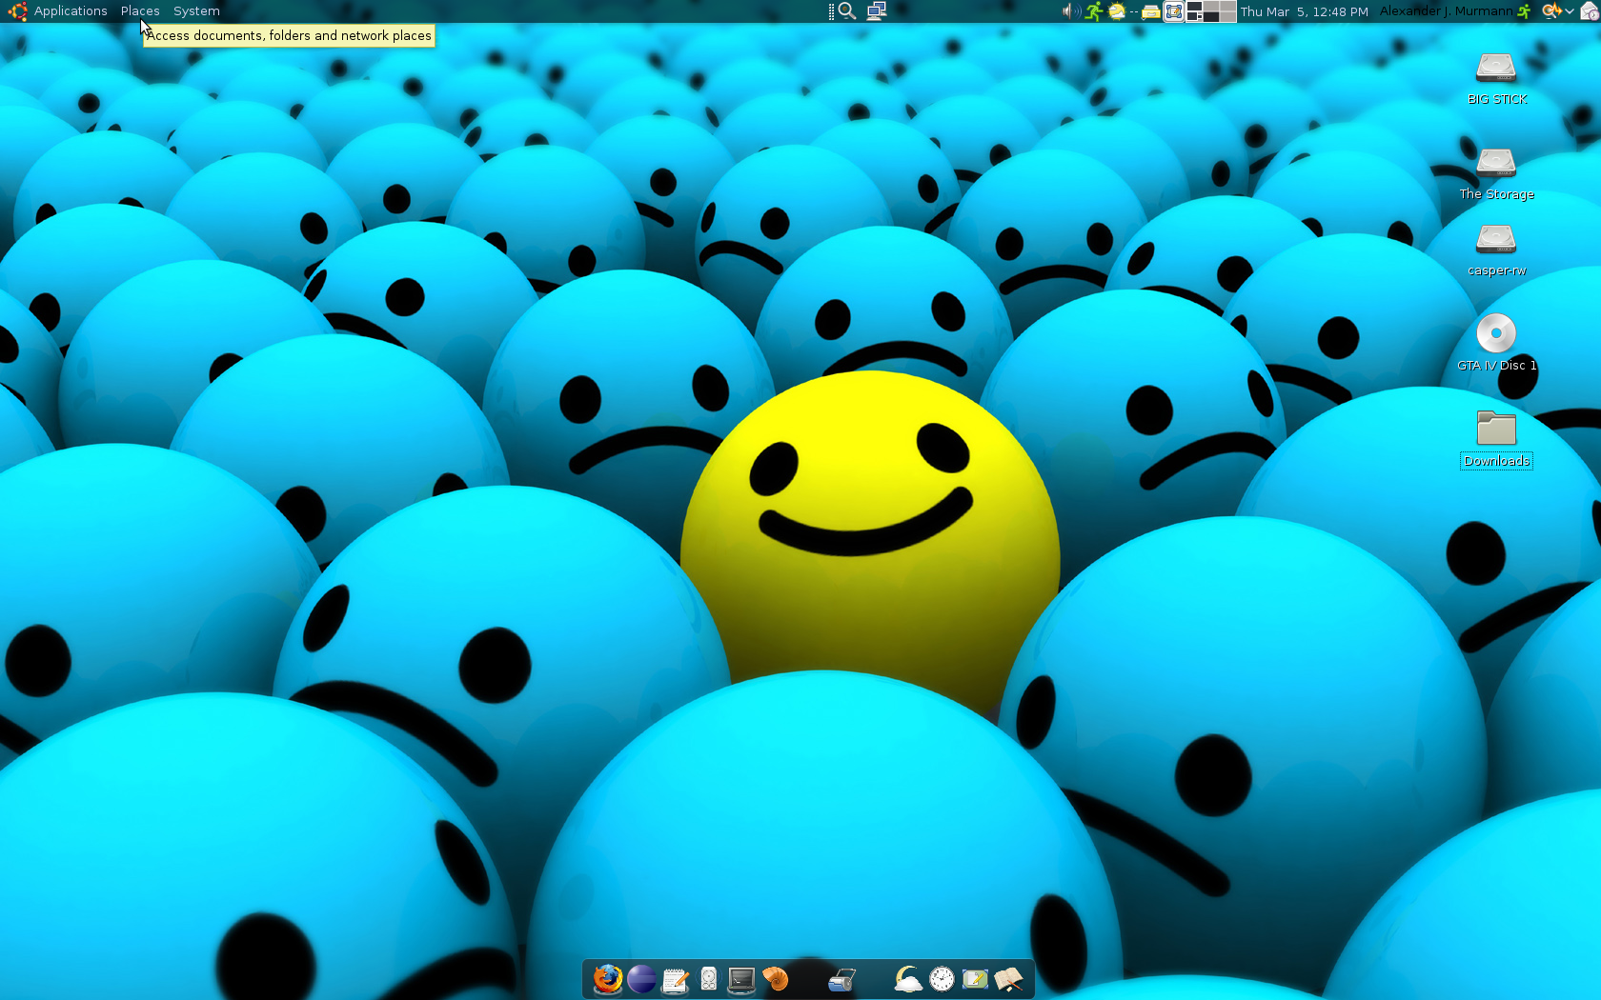Open the book with pencil icon in the dock

coord(1008,979)
